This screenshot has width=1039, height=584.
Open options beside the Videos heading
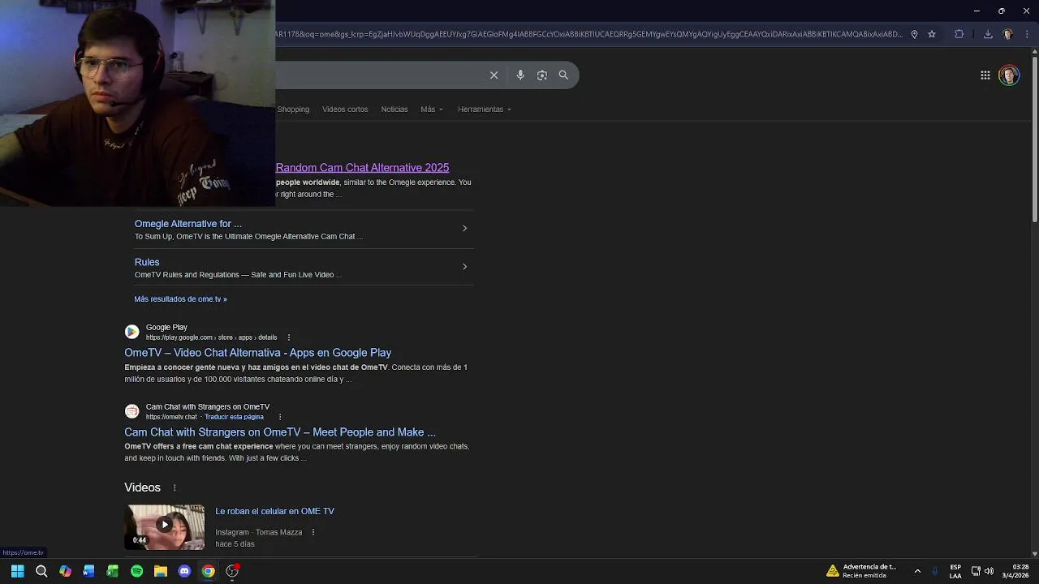[175, 487]
